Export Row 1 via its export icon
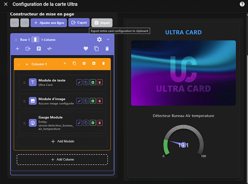Viewport: 248px width, 184px height. point(28,49)
